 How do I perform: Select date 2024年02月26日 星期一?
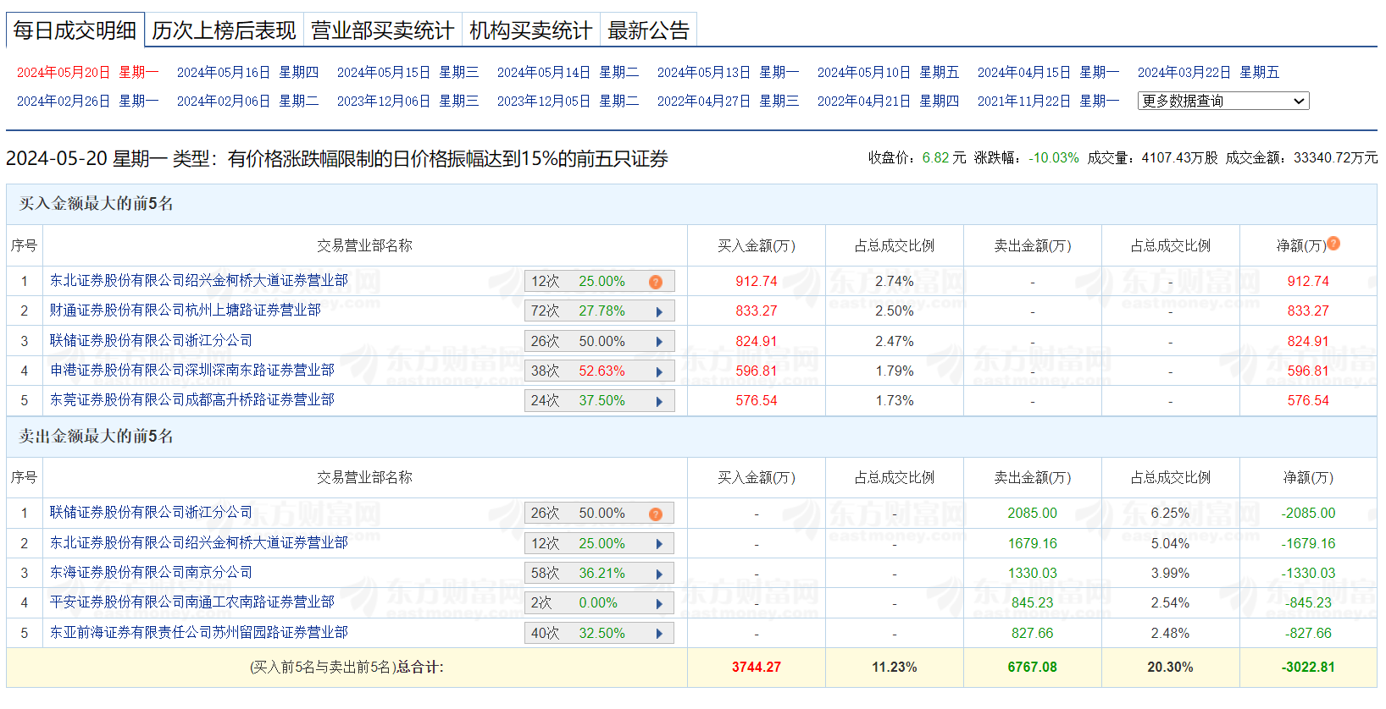click(88, 102)
